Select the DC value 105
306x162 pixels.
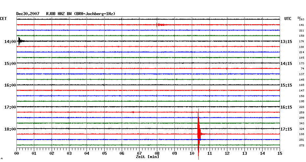301,58
